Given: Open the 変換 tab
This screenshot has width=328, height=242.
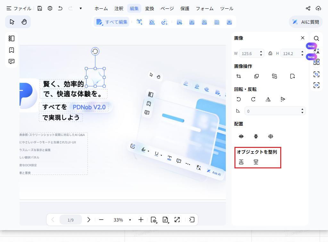Looking at the screenshot, I should (149, 8).
